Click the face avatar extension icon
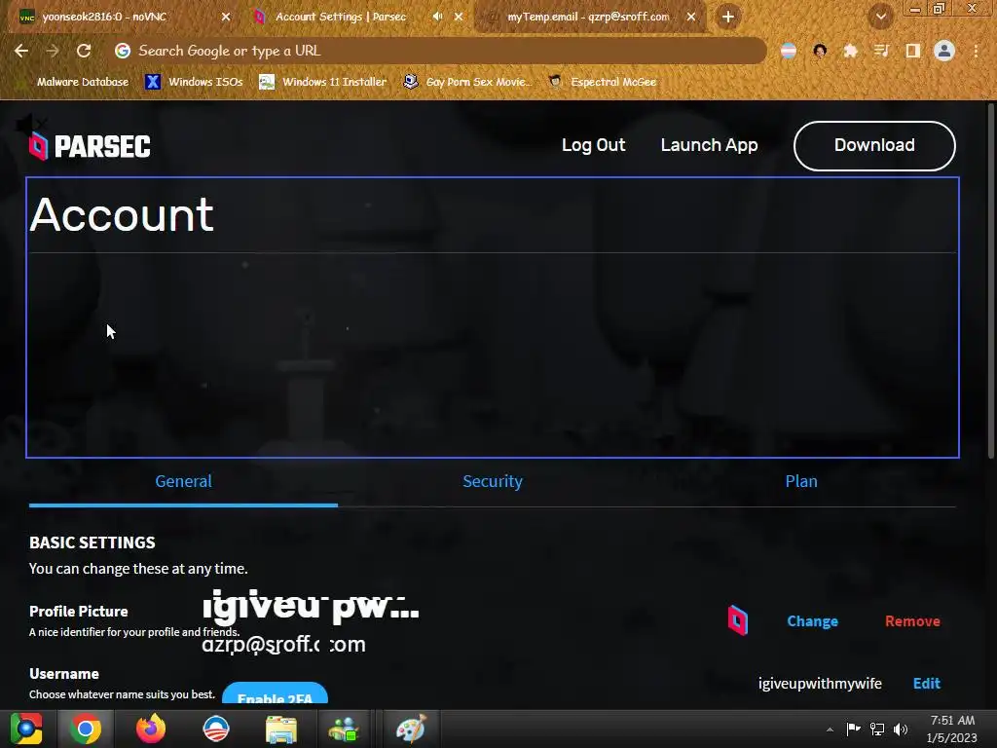The width and height of the screenshot is (997, 748). point(820,51)
